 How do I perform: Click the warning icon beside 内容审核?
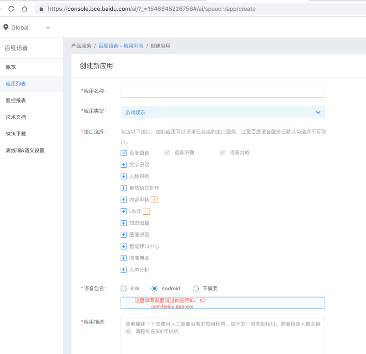pyautogui.click(x=154, y=200)
